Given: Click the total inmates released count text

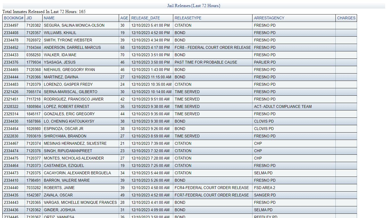Looking at the screenshot, I should [44, 12].
